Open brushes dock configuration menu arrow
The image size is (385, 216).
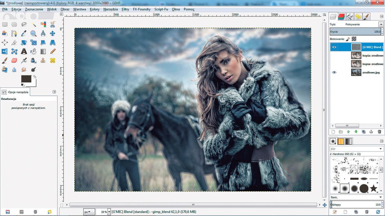381,140
